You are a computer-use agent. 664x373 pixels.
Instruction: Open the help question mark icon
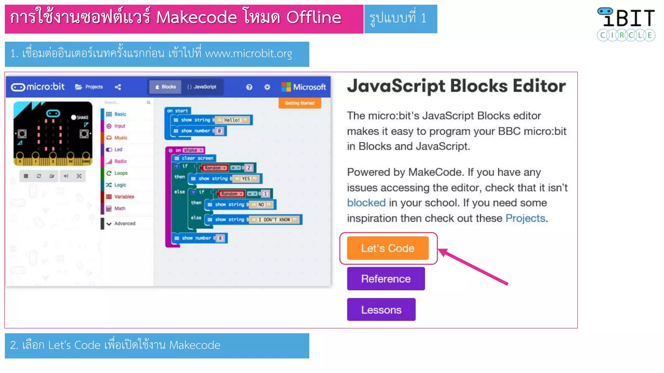(x=249, y=87)
